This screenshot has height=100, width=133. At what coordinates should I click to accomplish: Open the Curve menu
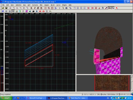click(58, 5)
